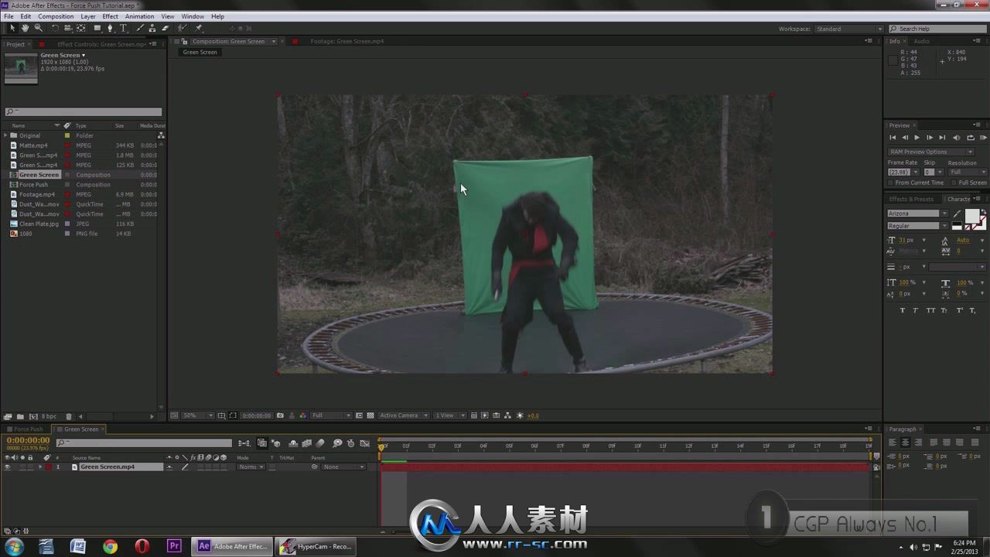Screen dimensions: 990x557
Task: Click the red label color of layer 1
Action: (48, 467)
